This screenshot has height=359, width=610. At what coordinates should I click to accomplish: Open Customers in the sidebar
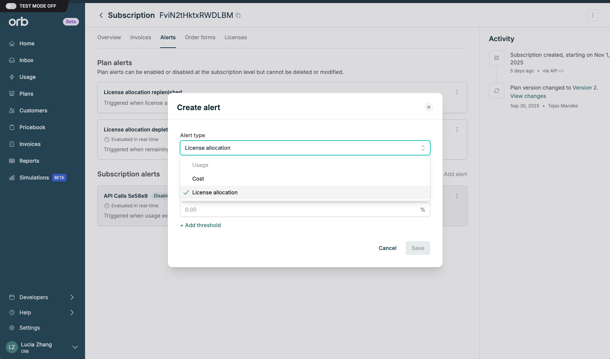pyautogui.click(x=33, y=111)
